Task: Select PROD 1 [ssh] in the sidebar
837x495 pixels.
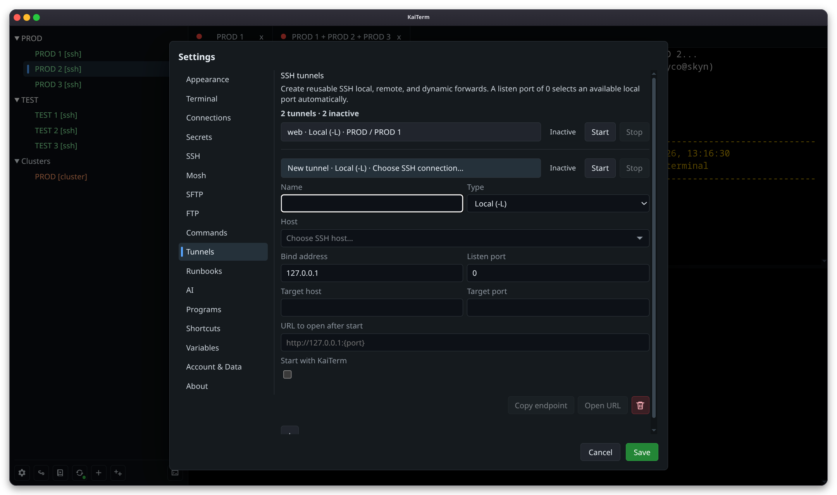Action: 58,54
